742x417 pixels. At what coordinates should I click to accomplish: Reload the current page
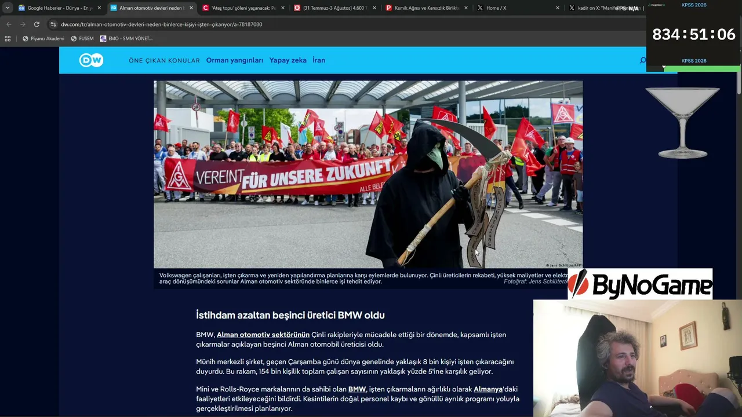coord(37,24)
